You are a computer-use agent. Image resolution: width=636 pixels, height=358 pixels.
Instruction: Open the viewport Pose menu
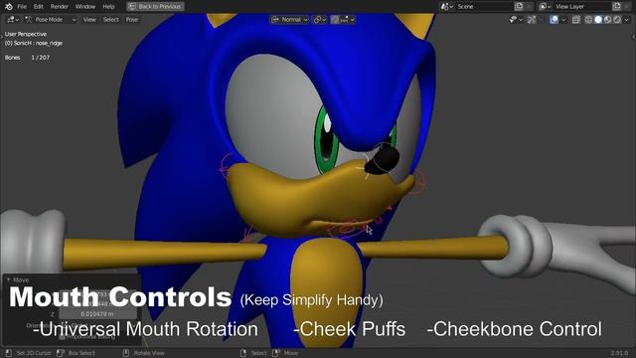pos(132,20)
